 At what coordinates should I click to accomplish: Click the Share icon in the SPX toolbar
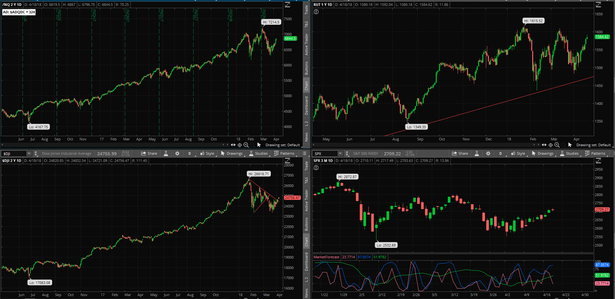click(x=454, y=153)
